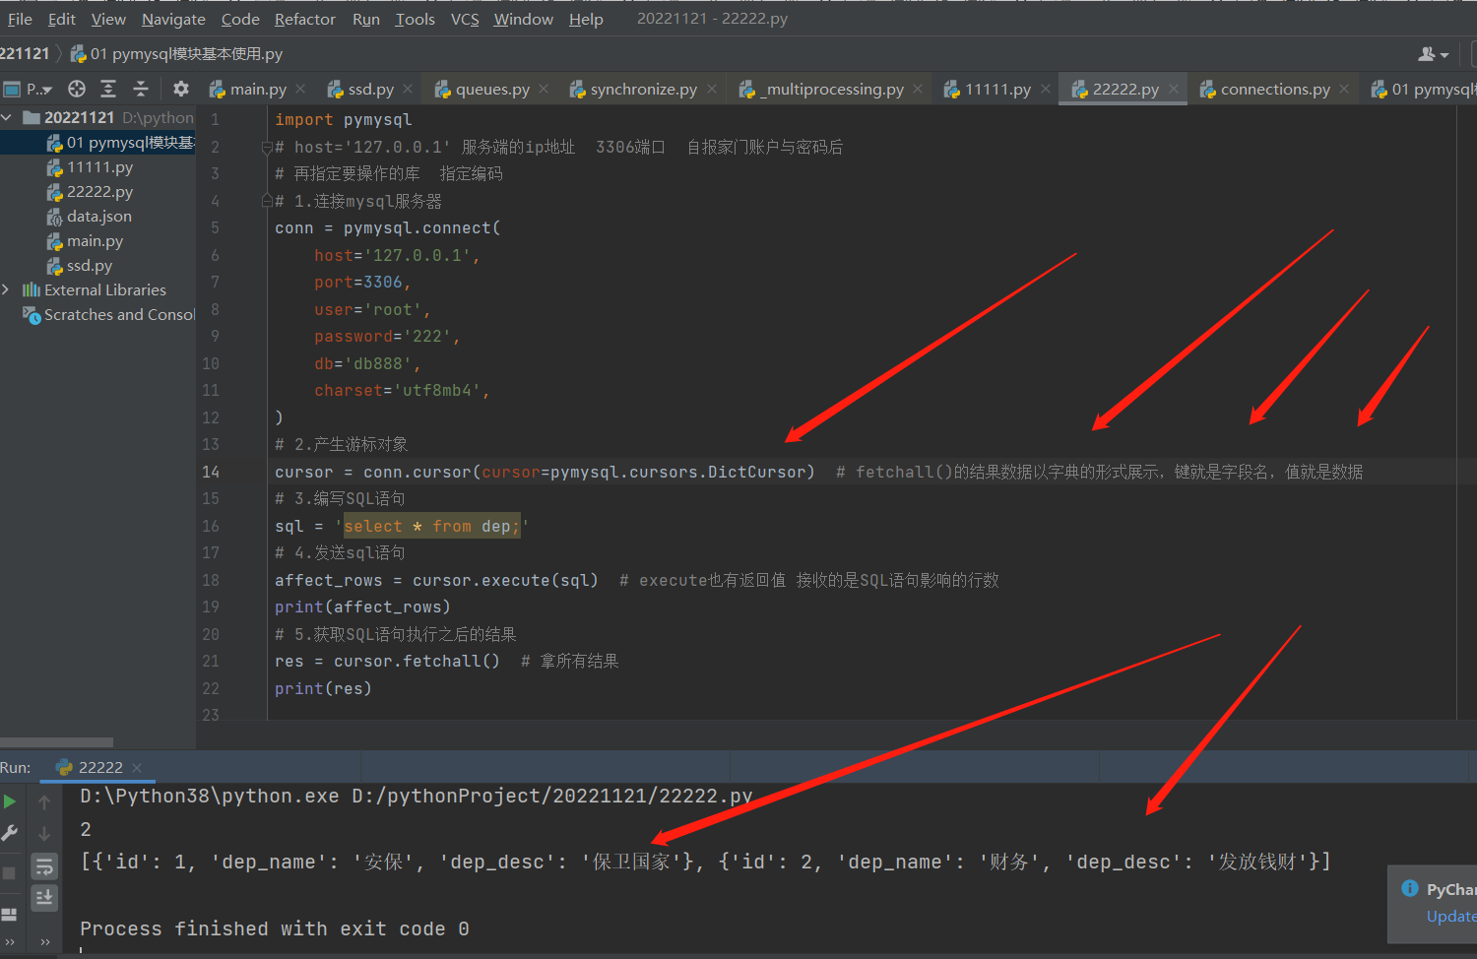Close the 22222 run tab
Image resolution: width=1477 pixels, height=959 pixels.
tap(137, 768)
